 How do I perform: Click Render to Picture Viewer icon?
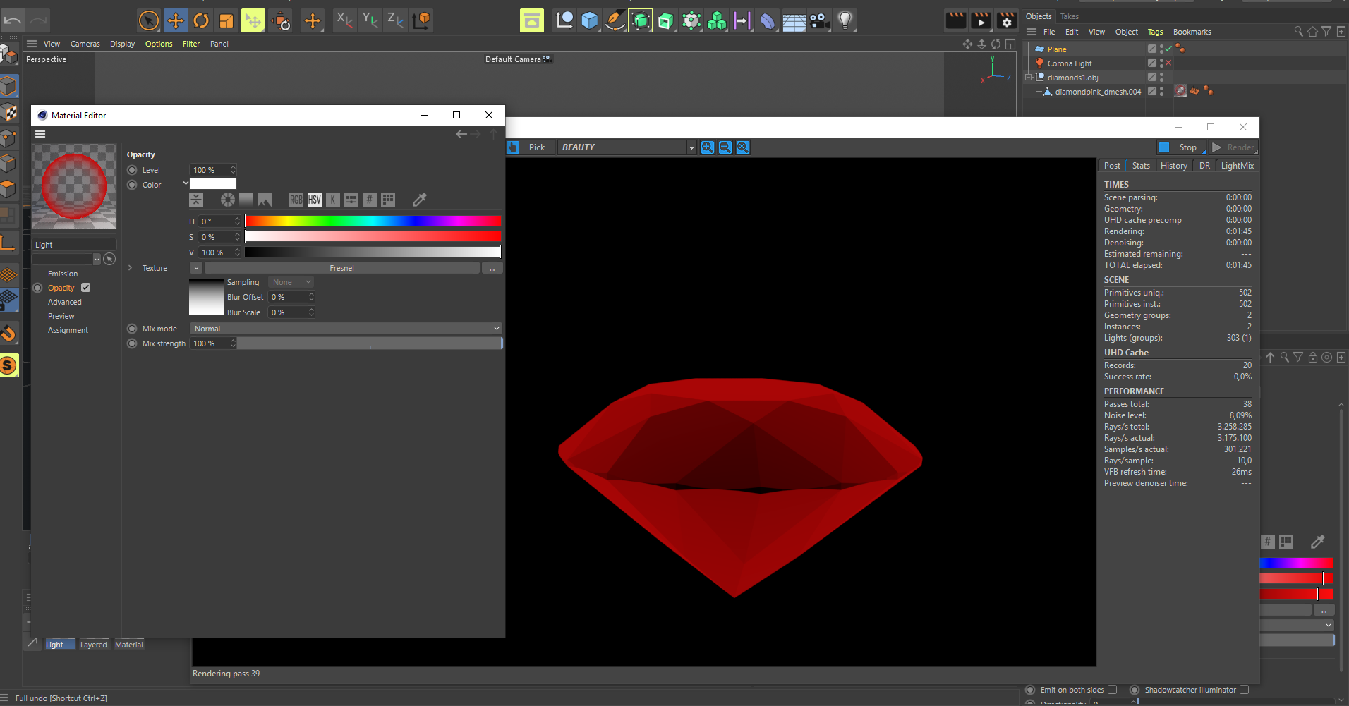(x=981, y=20)
